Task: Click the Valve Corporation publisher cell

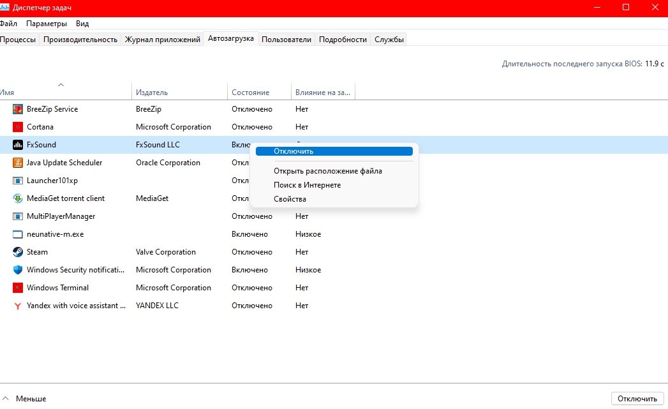Action: tap(166, 252)
